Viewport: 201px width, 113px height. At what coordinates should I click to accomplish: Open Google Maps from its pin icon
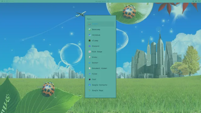pyautogui.click(x=90, y=90)
